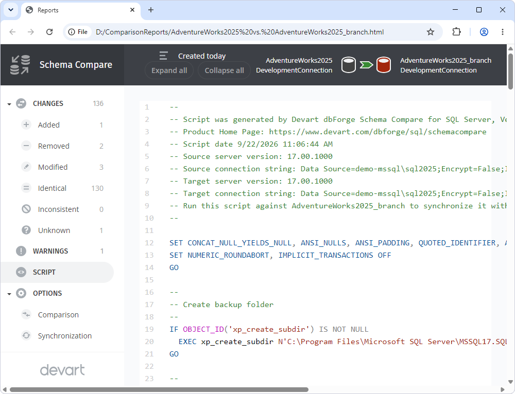Click the Synchronization refresh icon
Screen dimensions: 515x394
pyautogui.click(x=26, y=335)
